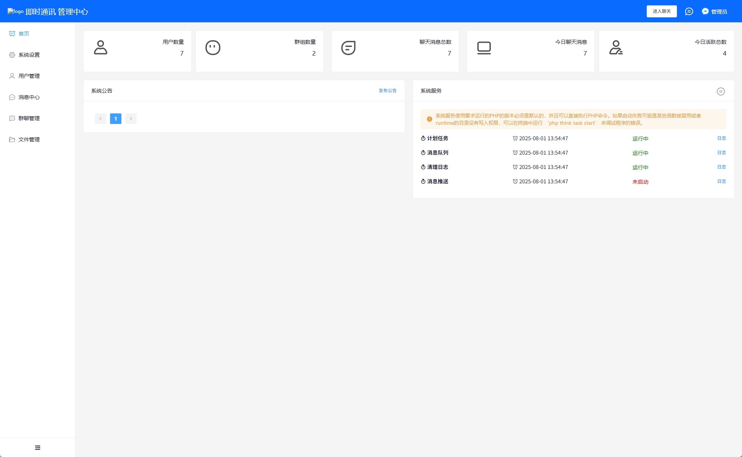
Task: Open the 管理员 account dropdown
Action: [718, 12]
